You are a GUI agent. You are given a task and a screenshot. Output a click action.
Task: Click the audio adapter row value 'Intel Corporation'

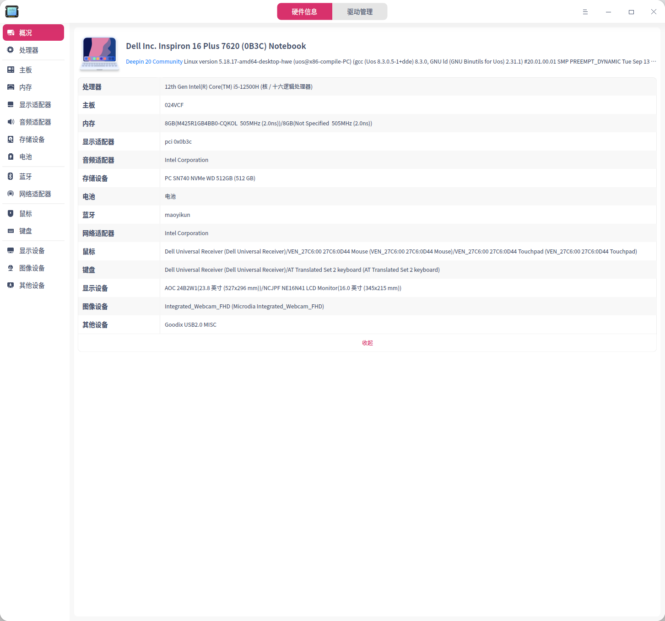coord(186,160)
